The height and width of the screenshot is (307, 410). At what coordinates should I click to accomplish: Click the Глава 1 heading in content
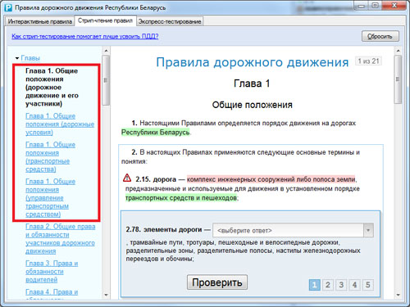pos(252,84)
